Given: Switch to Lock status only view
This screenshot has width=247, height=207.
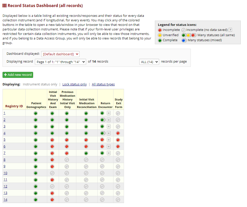Looking at the screenshot, I should (75, 84).
